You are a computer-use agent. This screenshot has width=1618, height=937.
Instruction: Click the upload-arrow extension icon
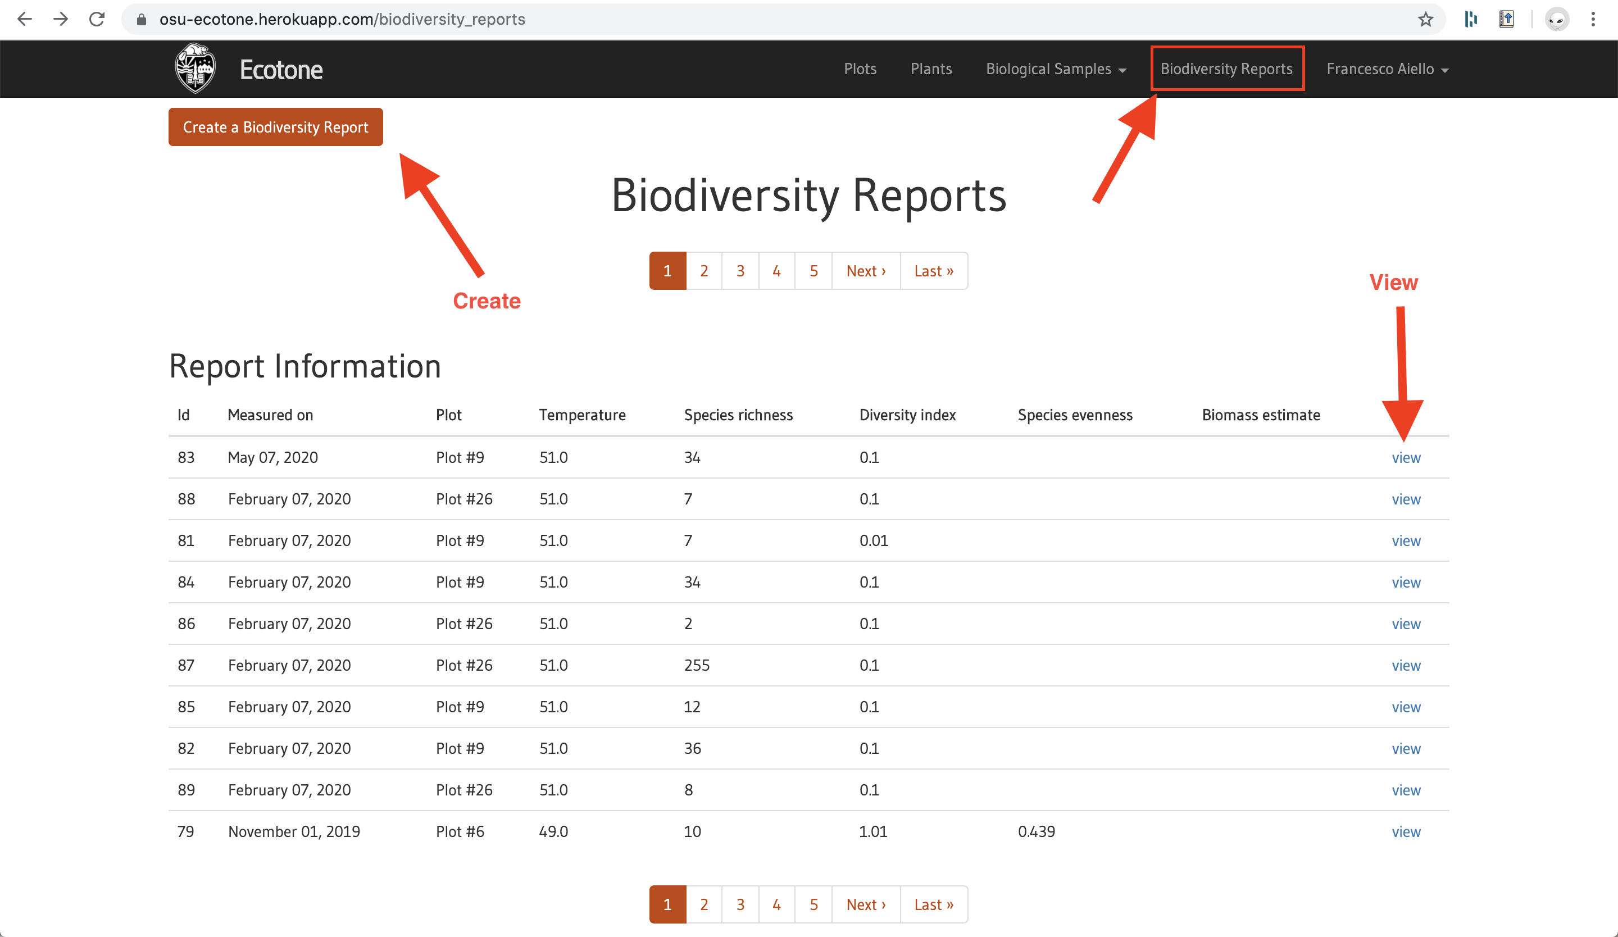coord(1507,19)
